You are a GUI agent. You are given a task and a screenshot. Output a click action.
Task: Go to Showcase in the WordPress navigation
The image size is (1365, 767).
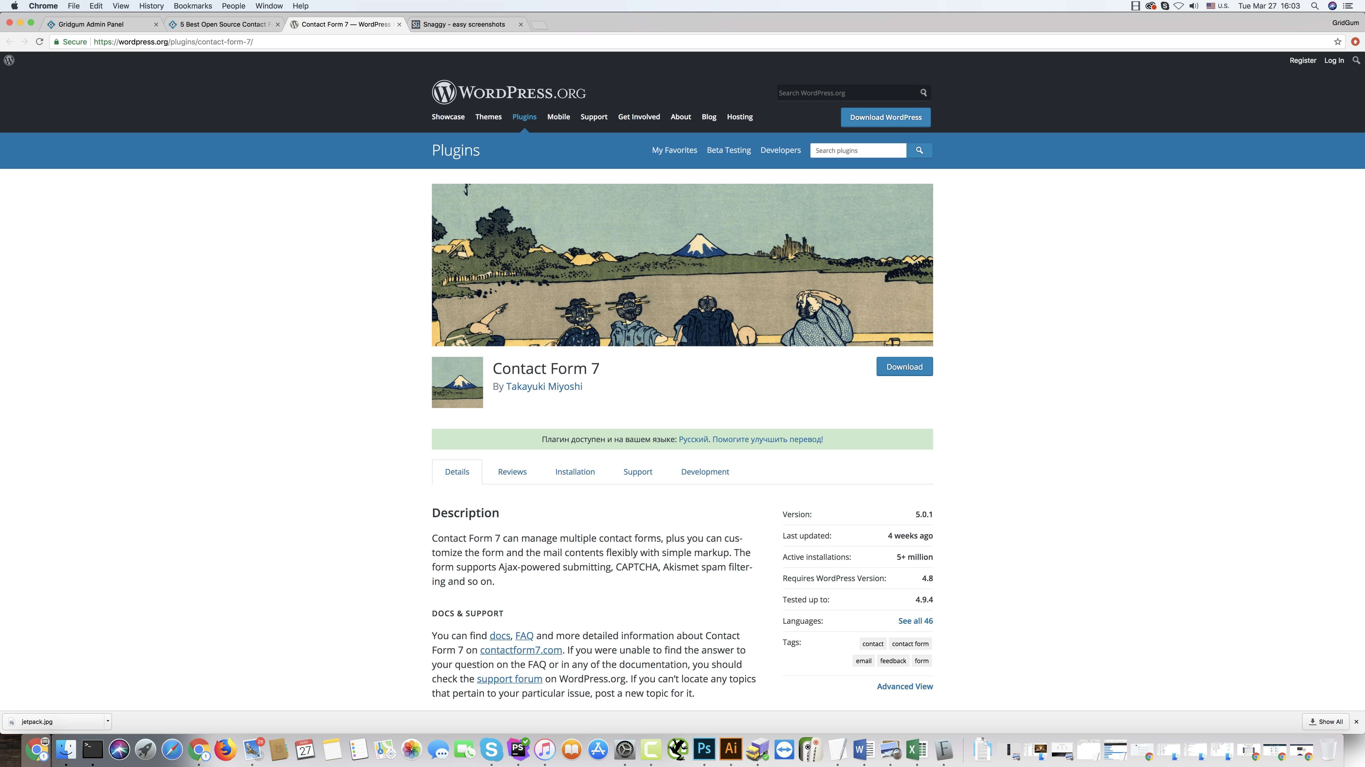coord(448,117)
